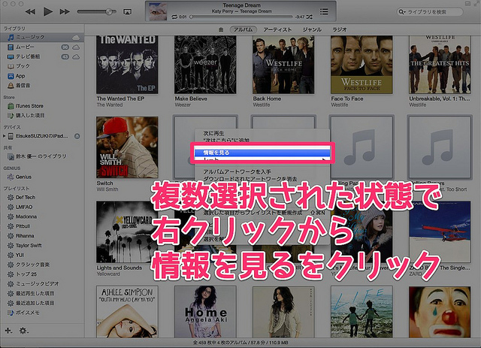This screenshot has height=348, width=481.
Task: Click the add playlist plus button
Action: [8, 331]
